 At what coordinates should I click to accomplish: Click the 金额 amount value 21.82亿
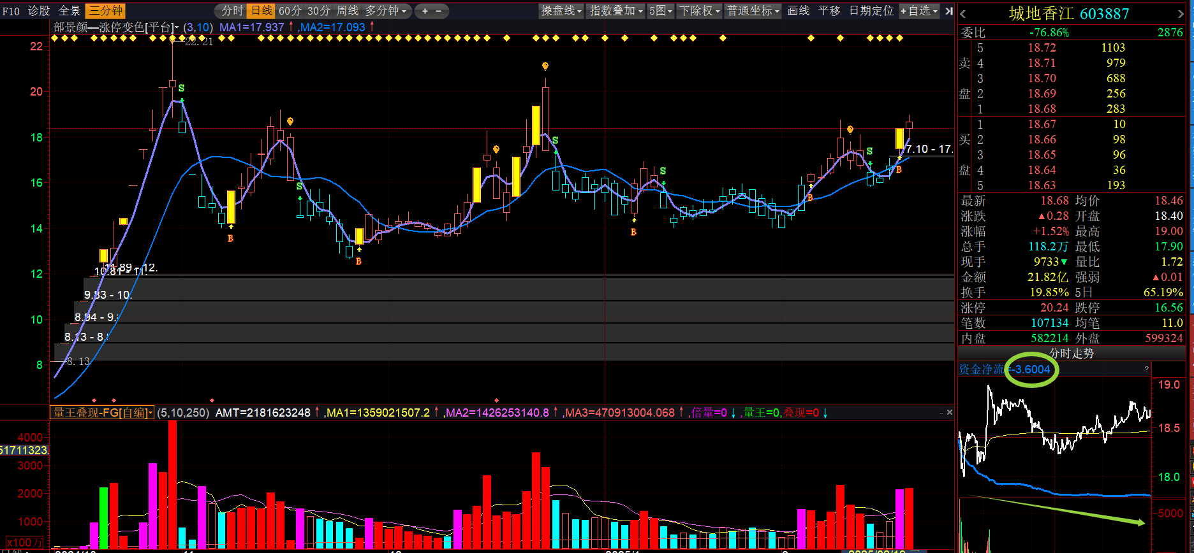coord(1048,277)
